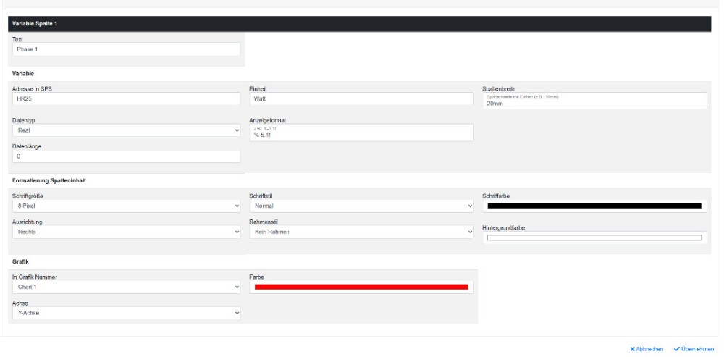Expand the Achse dropdown showing Y-Achse

point(126,314)
